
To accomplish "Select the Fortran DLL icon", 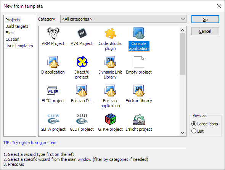I will click(x=82, y=90).
